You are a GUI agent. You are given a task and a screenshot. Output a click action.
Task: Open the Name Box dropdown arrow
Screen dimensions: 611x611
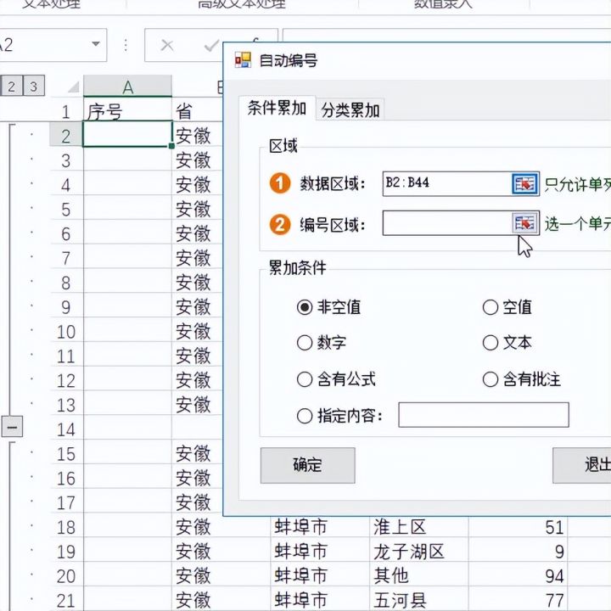pyautogui.click(x=96, y=44)
